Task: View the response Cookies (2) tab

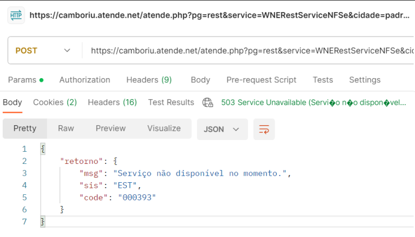Action: pos(55,102)
